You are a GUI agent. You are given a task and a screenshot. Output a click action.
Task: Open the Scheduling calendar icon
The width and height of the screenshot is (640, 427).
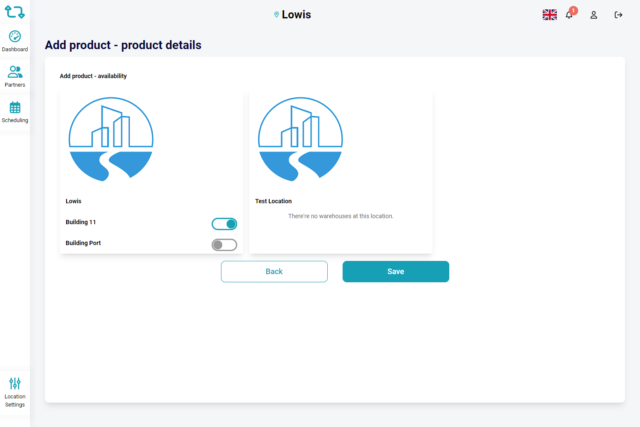tap(15, 108)
